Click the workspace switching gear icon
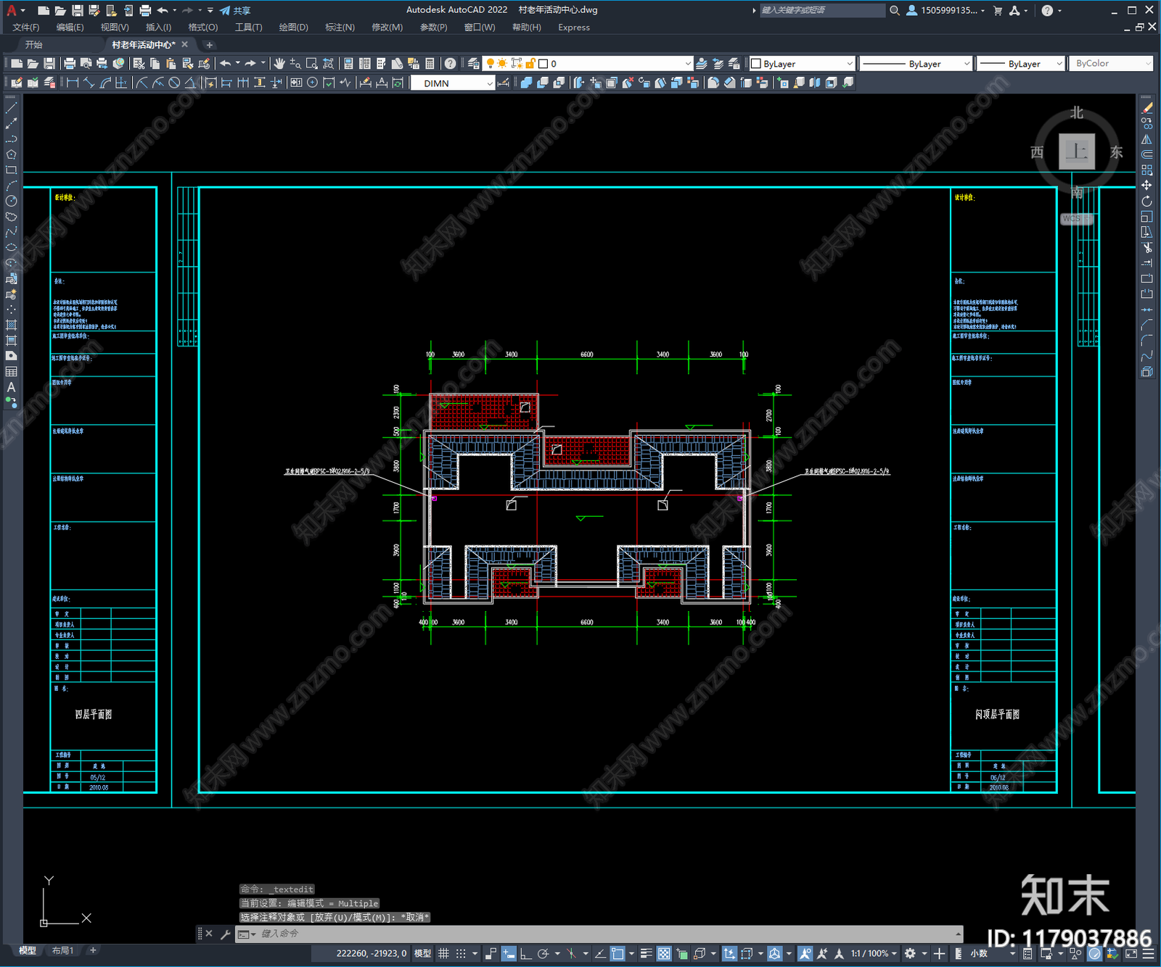Screen dimensions: 1161x967 [910, 953]
